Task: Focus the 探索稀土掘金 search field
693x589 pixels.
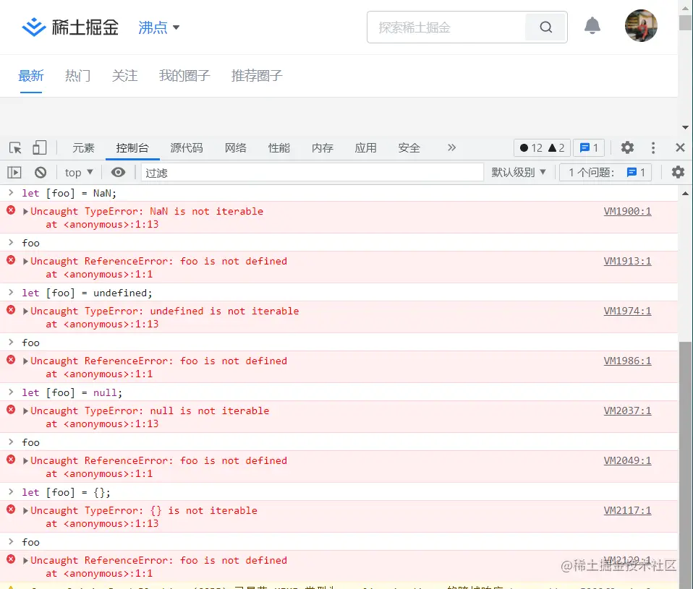Action: [x=446, y=27]
